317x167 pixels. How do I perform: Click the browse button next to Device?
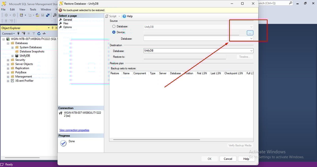(x=250, y=33)
